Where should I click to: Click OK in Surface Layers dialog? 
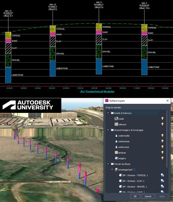[x=135, y=196]
